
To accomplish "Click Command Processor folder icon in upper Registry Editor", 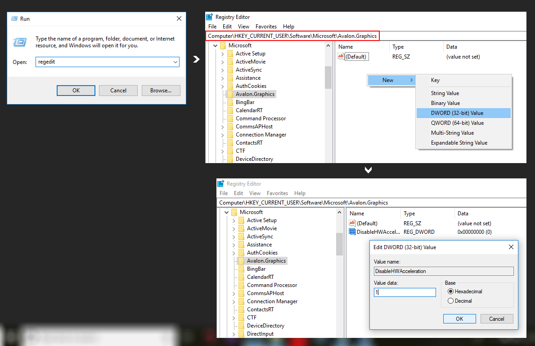I will click(x=230, y=118).
